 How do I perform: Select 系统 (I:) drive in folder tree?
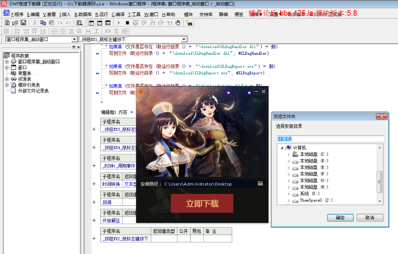click(310, 194)
